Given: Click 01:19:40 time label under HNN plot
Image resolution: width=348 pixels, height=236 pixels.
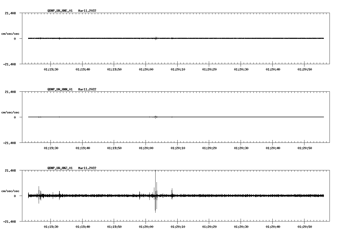Looking at the screenshot, I should (83, 148).
